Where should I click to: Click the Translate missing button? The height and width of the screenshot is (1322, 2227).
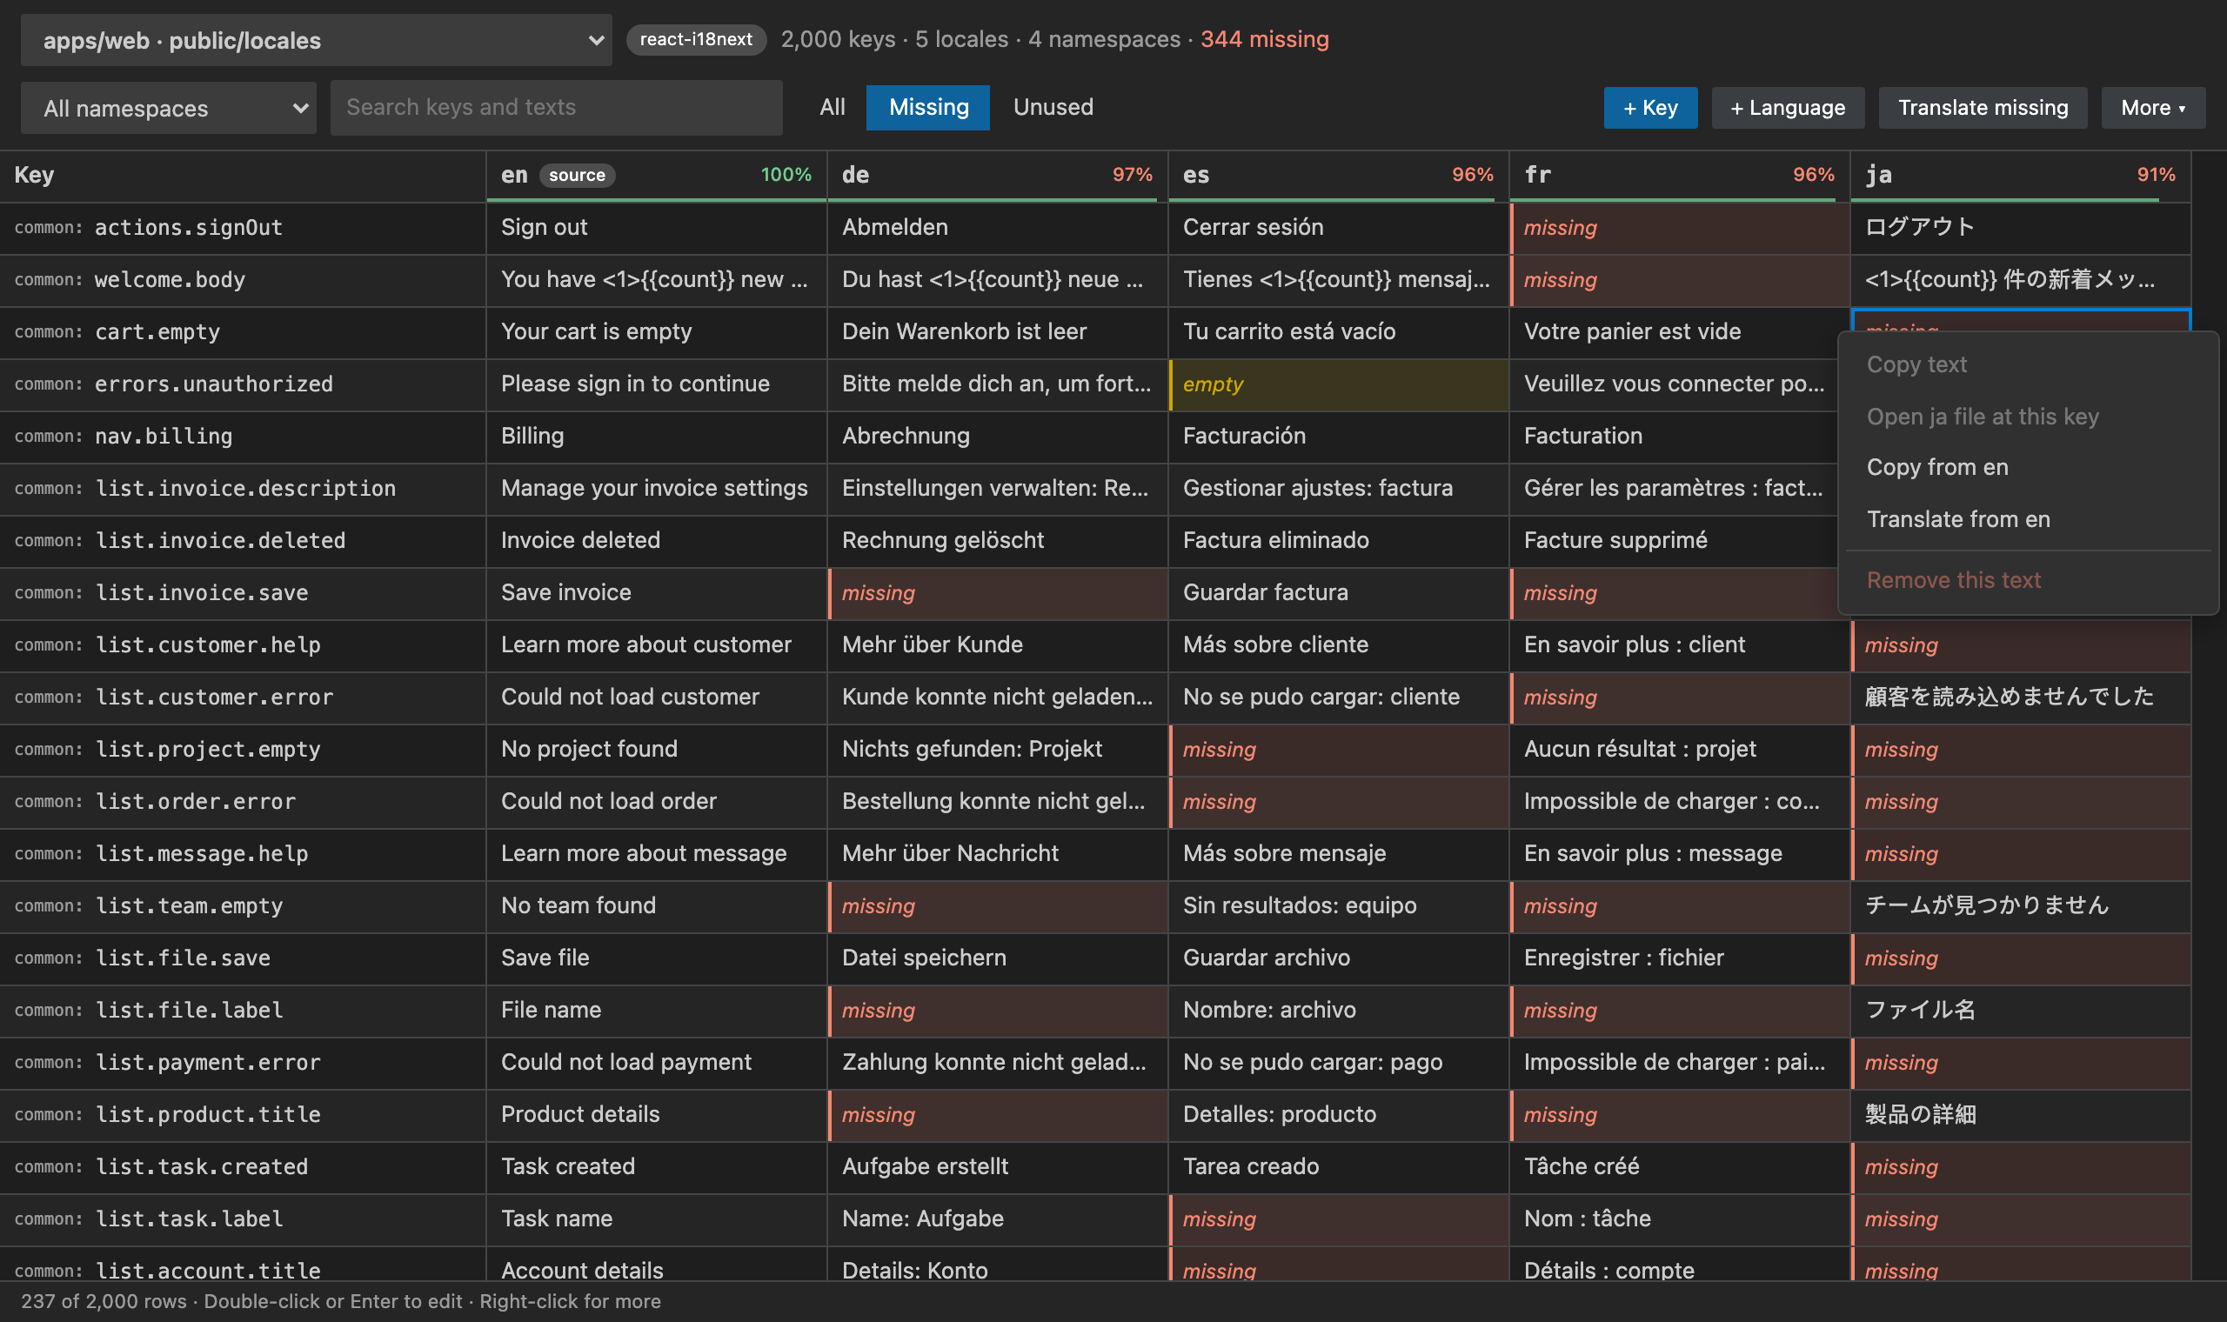(1982, 108)
